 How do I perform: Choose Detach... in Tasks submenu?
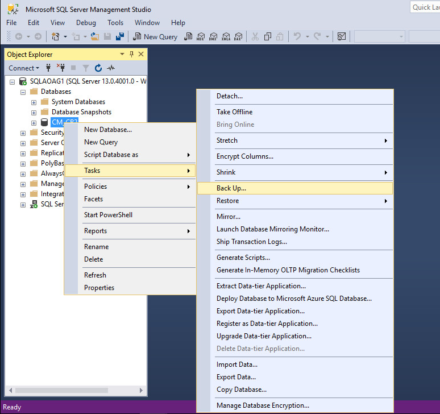[295, 96]
